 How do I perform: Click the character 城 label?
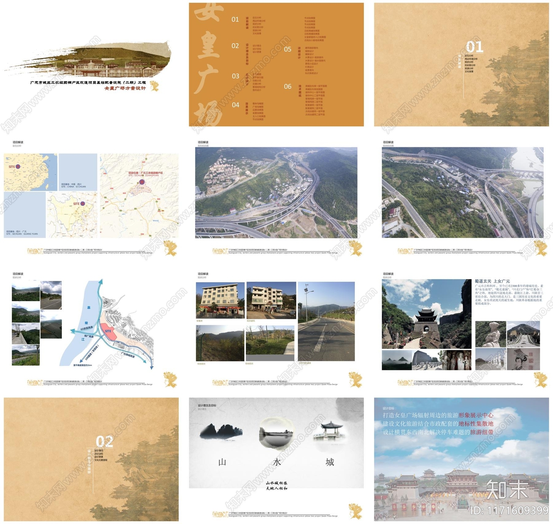click(330, 462)
